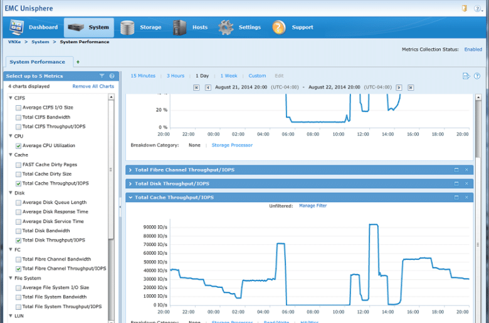Open the help menu in top-right header
This screenshot has width=489, height=323.
pos(478,9)
